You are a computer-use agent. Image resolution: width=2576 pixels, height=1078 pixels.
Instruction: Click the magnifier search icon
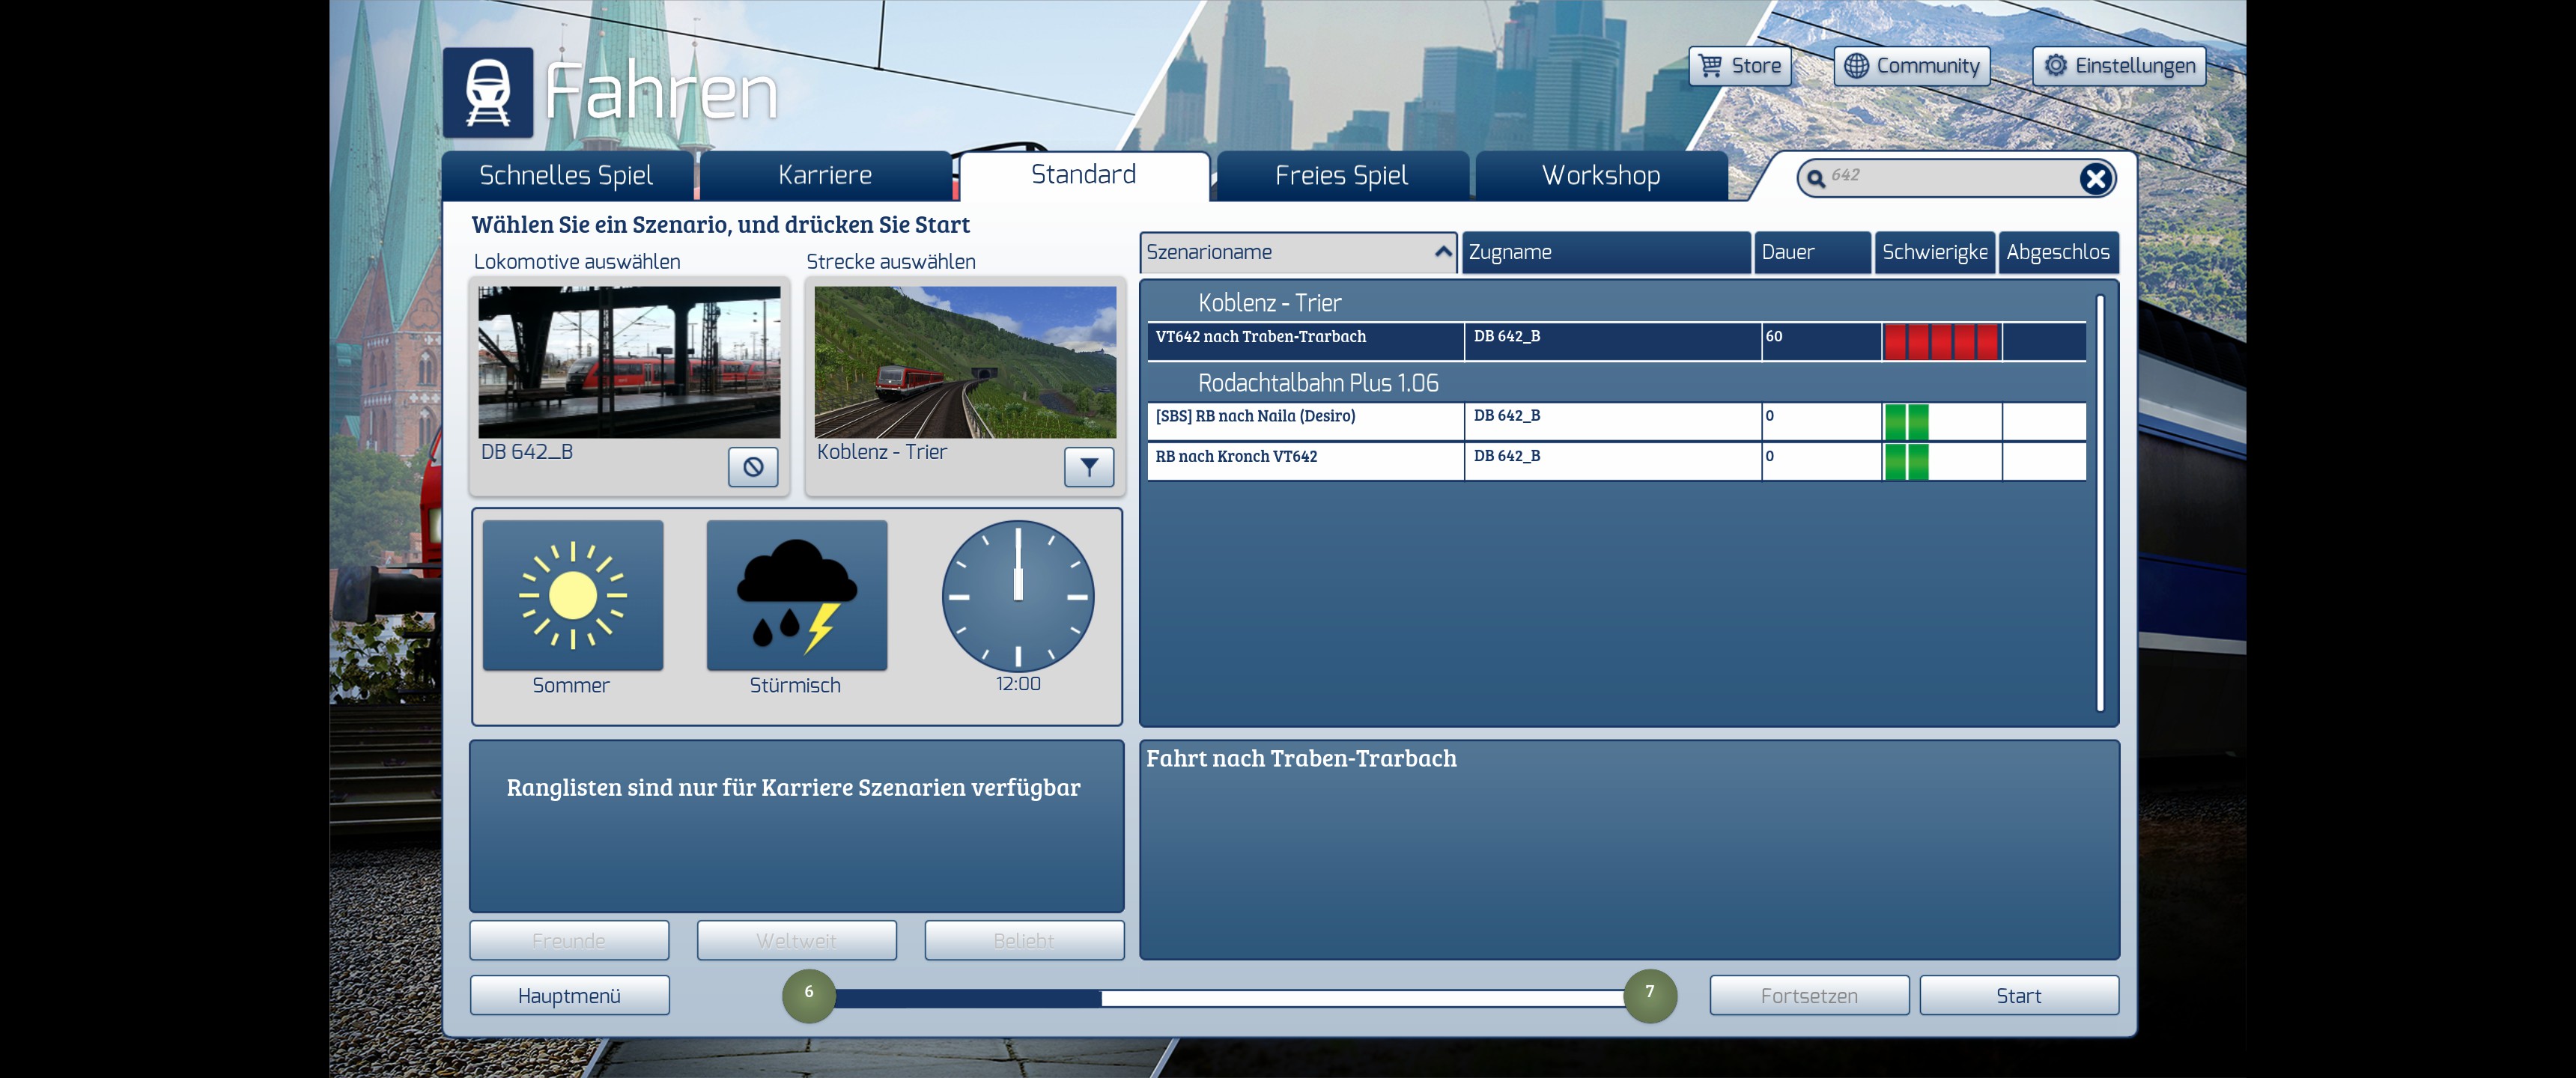pos(1816,178)
